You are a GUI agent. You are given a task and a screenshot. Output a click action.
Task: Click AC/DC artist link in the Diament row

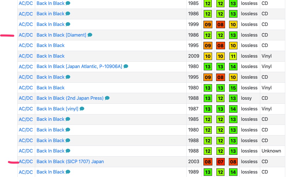26,35
